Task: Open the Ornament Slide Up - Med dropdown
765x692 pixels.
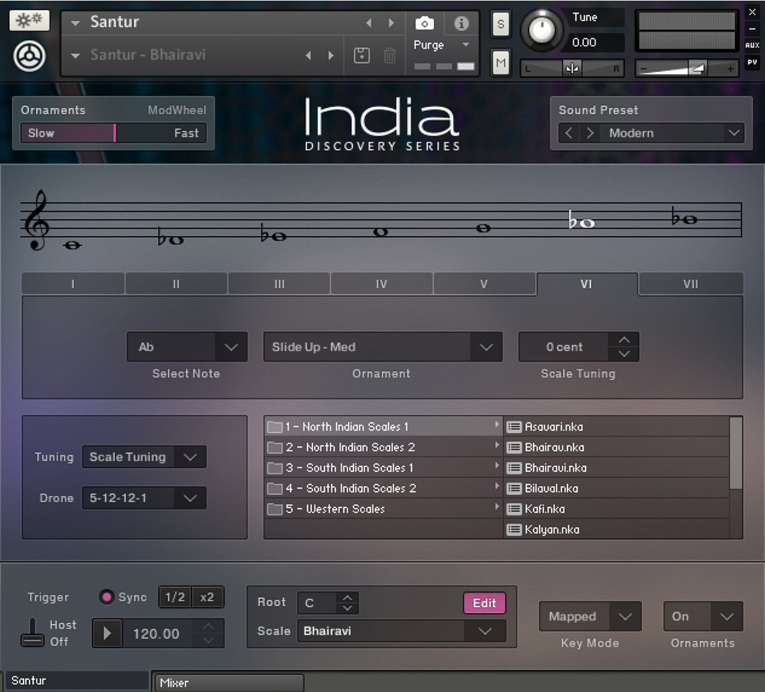Action: click(x=382, y=347)
